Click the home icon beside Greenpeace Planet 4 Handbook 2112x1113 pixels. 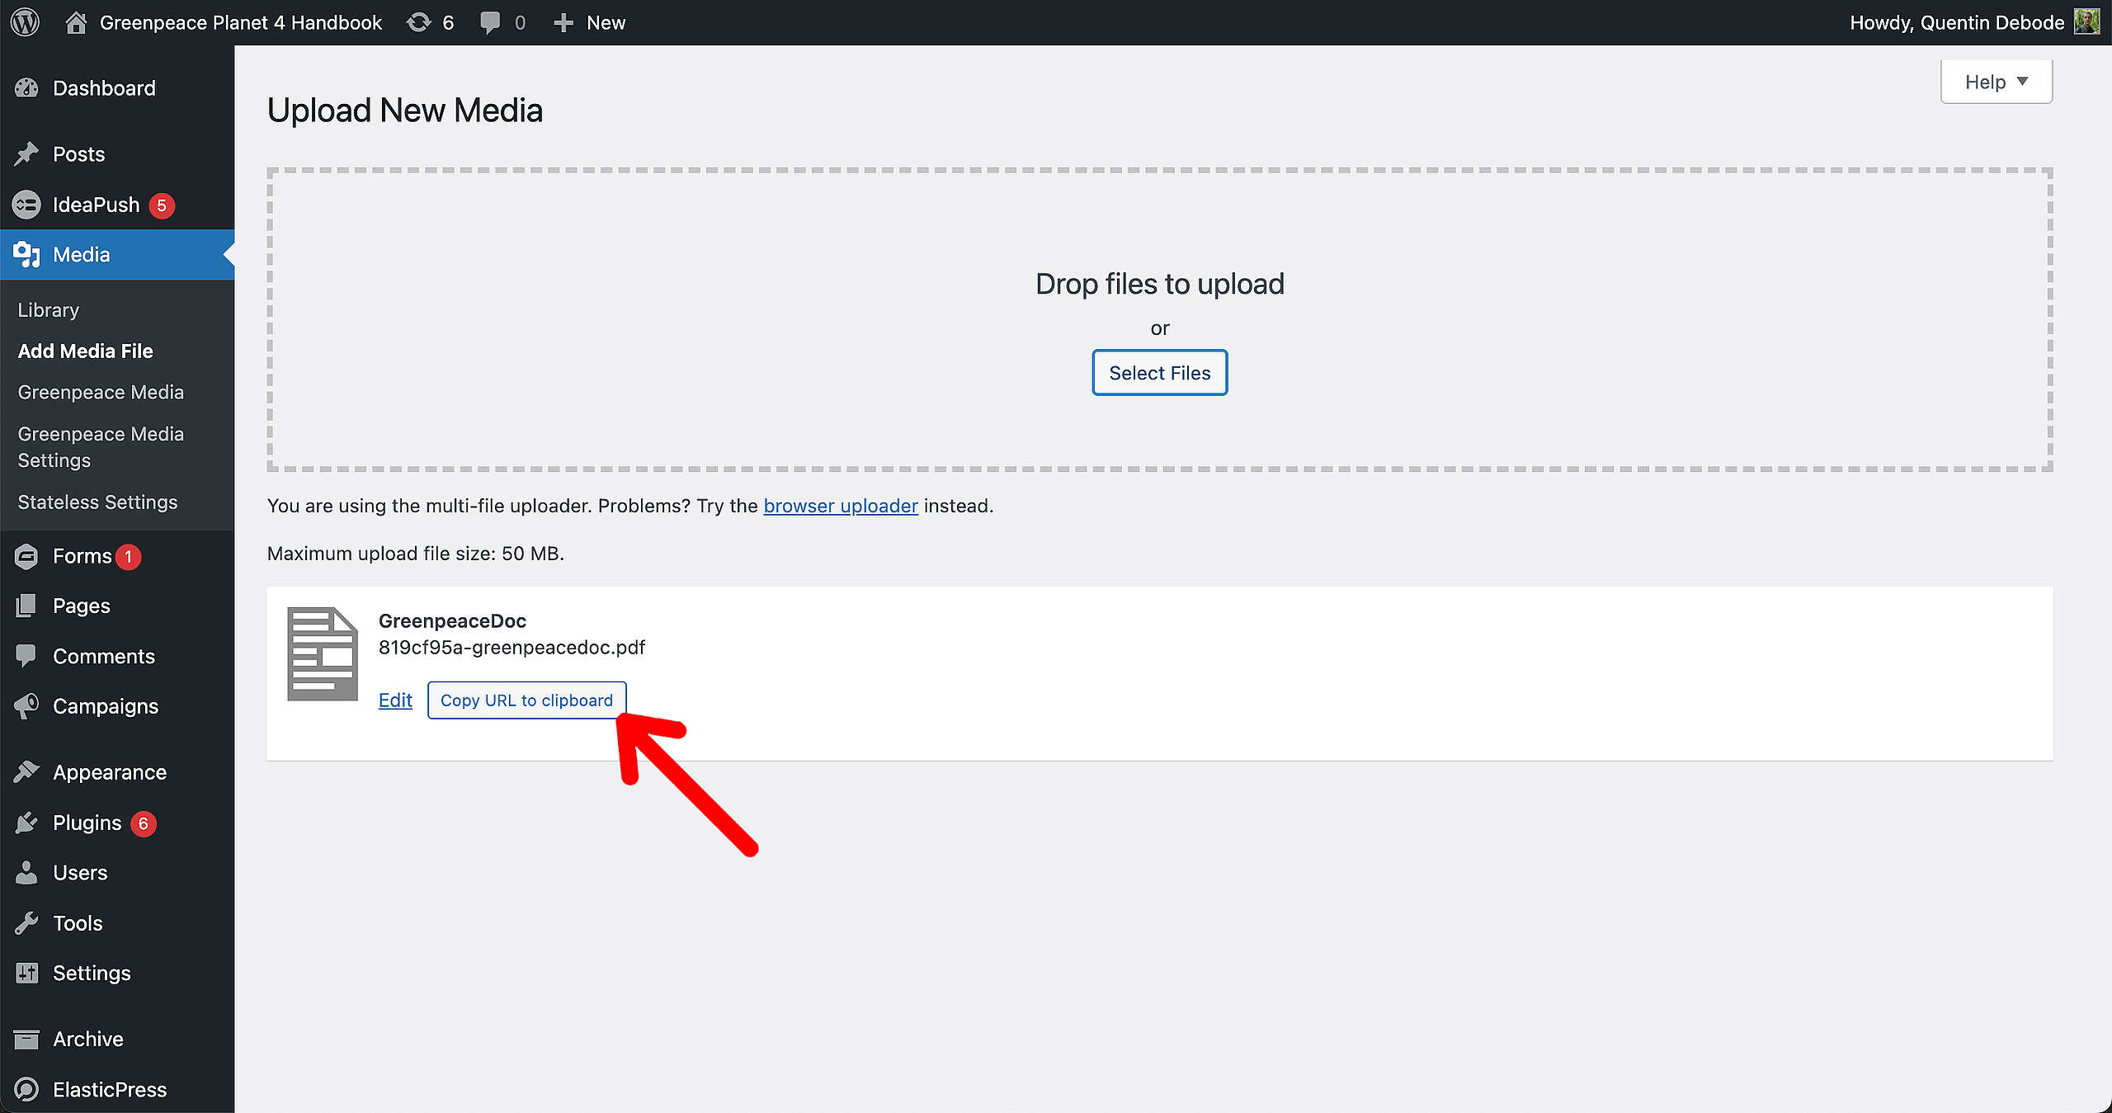point(75,22)
